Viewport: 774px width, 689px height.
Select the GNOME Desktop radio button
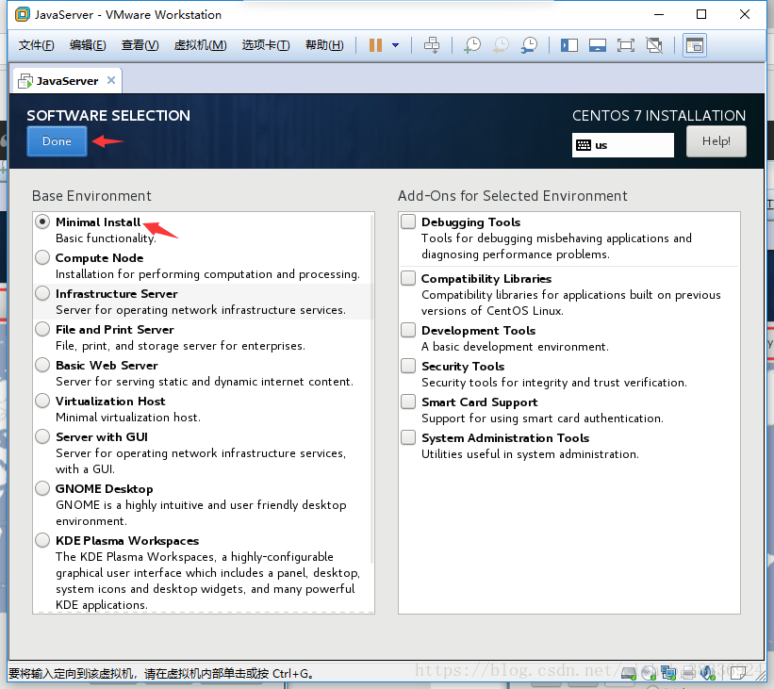43,488
